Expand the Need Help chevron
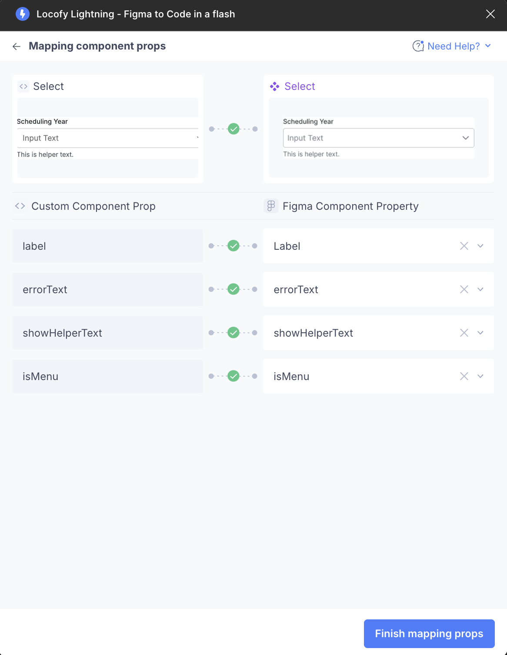The height and width of the screenshot is (655, 507). coord(488,46)
